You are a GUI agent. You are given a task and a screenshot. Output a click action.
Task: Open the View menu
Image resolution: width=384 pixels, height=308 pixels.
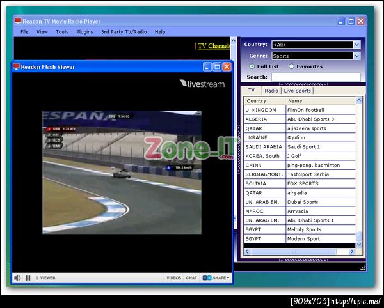click(42, 32)
